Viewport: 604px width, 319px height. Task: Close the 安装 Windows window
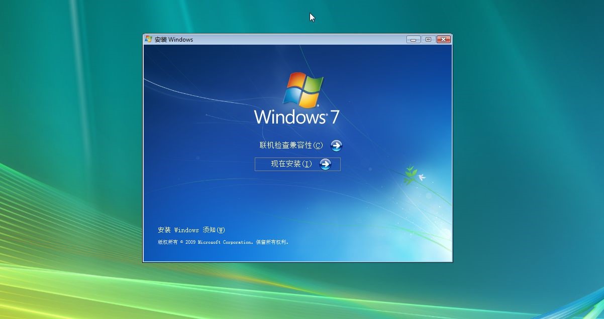[x=443, y=39]
